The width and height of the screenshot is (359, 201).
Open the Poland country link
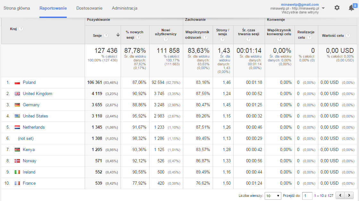click(x=29, y=83)
